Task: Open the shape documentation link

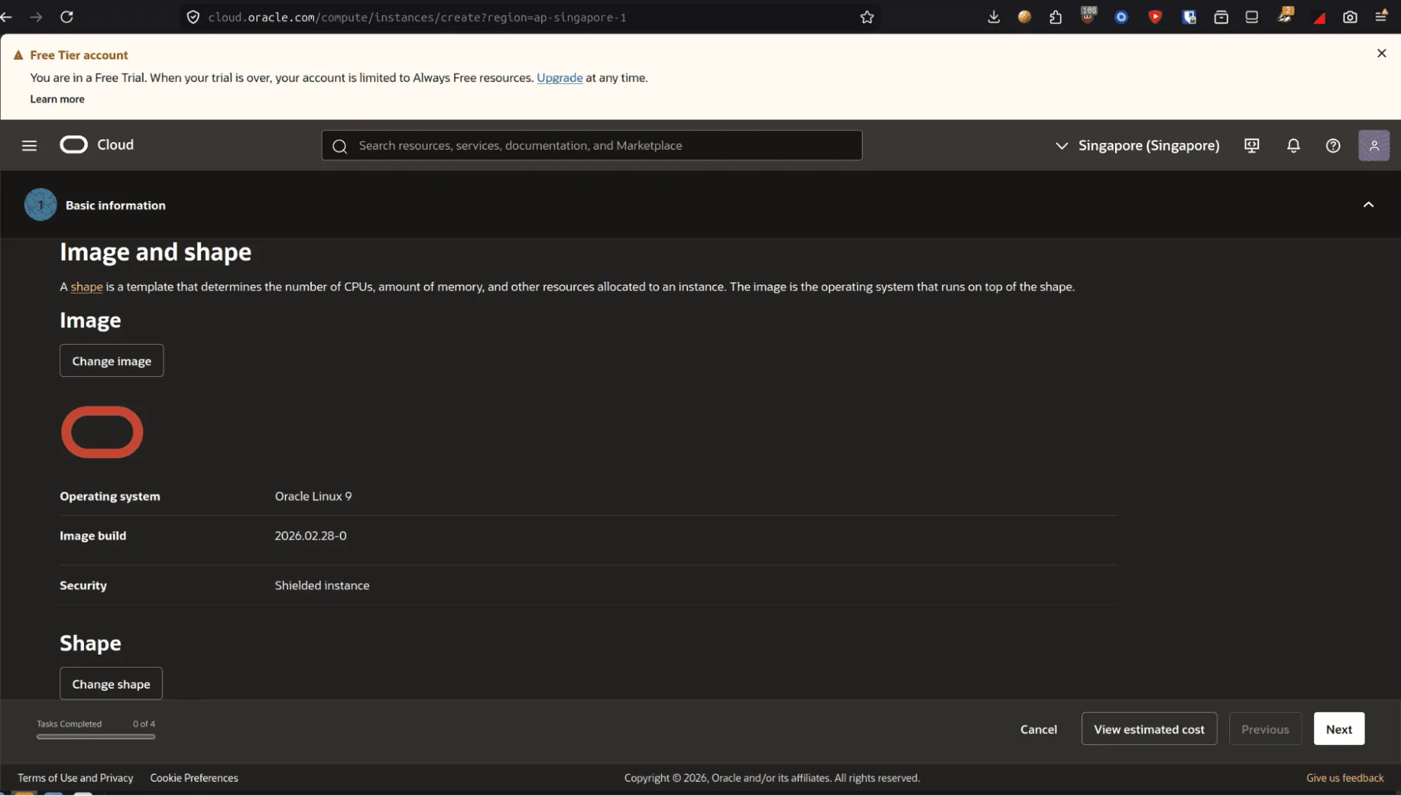Action: click(x=87, y=287)
